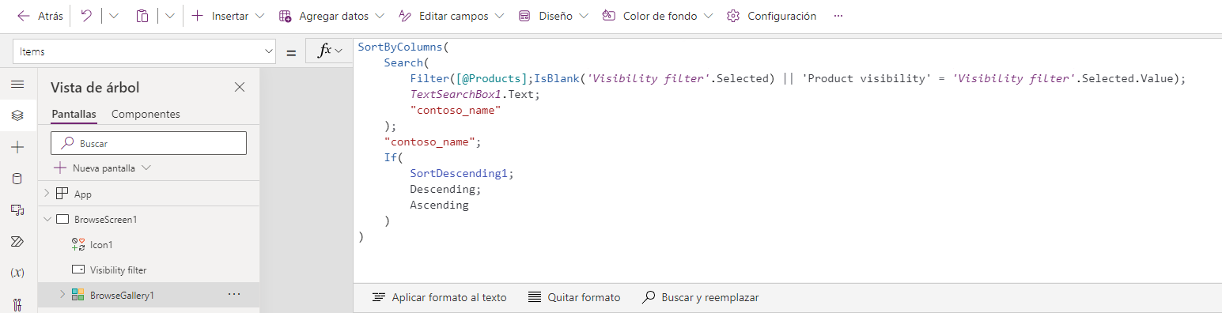The width and height of the screenshot is (1222, 313).
Task: Click Quitar formato button
Action: point(574,297)
